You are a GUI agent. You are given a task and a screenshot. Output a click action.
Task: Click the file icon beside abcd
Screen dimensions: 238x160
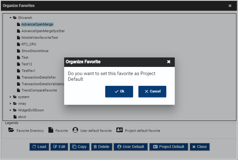[x=15, y=117]
